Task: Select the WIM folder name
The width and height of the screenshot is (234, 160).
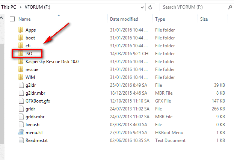Action: pyautogui.click(x=30, y=77)
